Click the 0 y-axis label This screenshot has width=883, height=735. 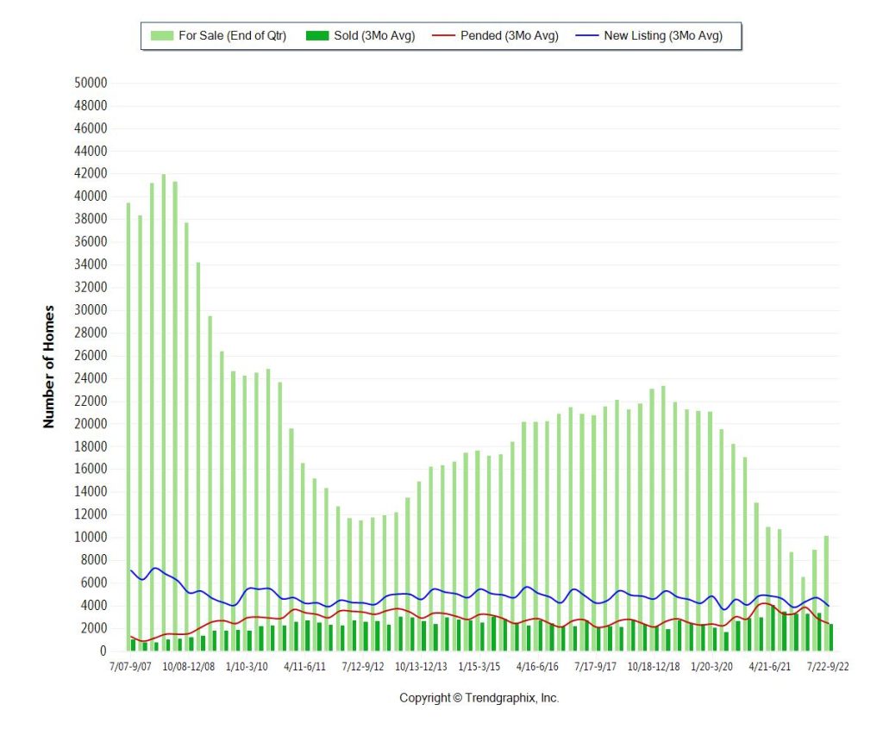tap(103, 651)
